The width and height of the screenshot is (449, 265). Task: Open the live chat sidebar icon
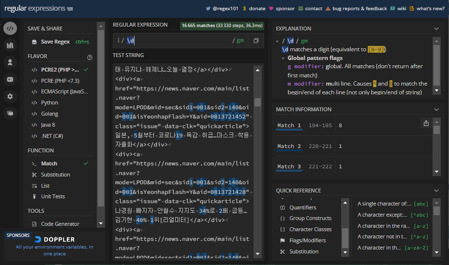click(x=10, y=113)
